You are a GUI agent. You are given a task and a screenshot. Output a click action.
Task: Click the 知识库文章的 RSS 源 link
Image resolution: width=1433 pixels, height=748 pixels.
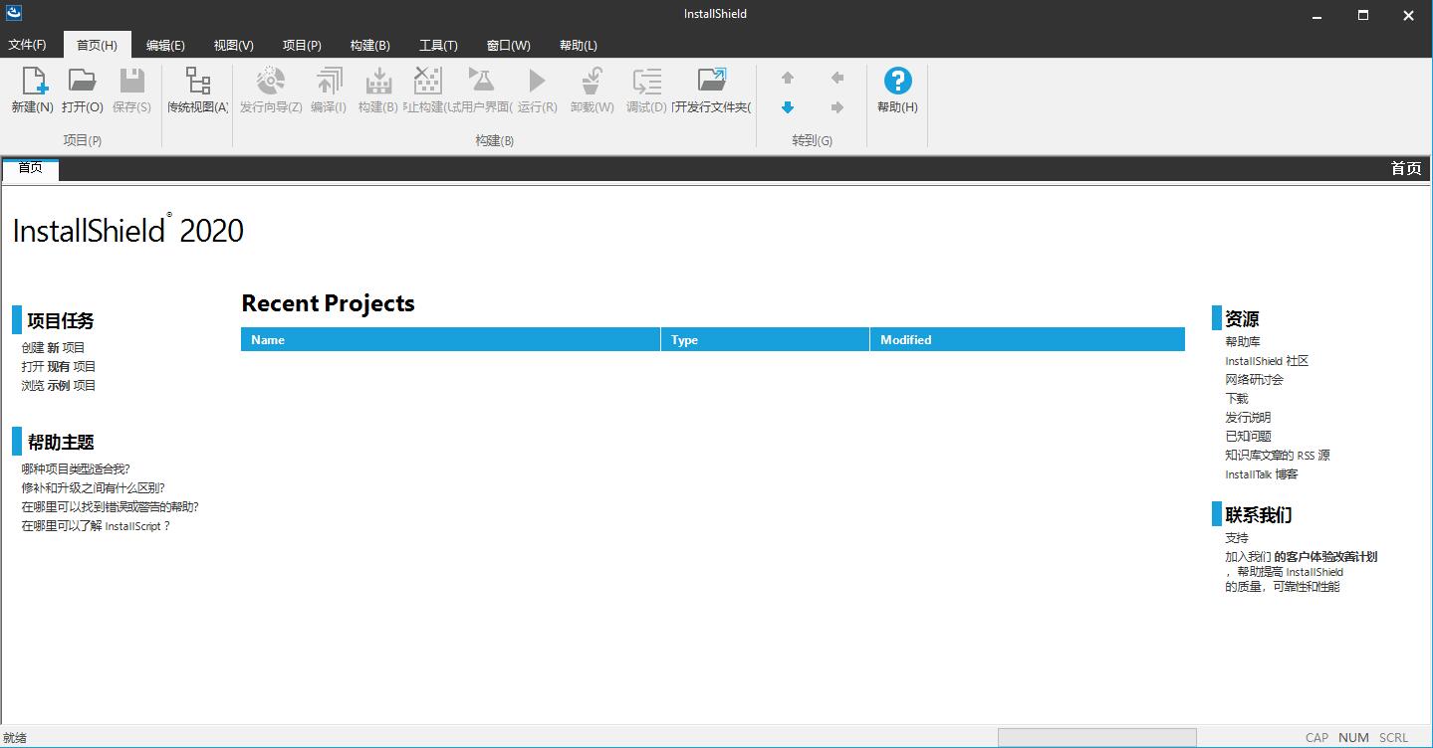(1277, 455)
